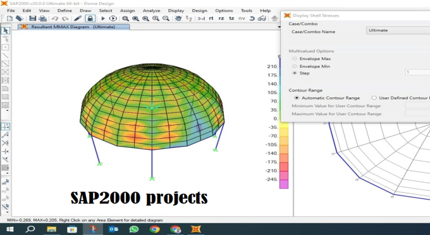Print graphics using the printer icon
Viewport: 430px width, 235px height.
tap(42, 18)
